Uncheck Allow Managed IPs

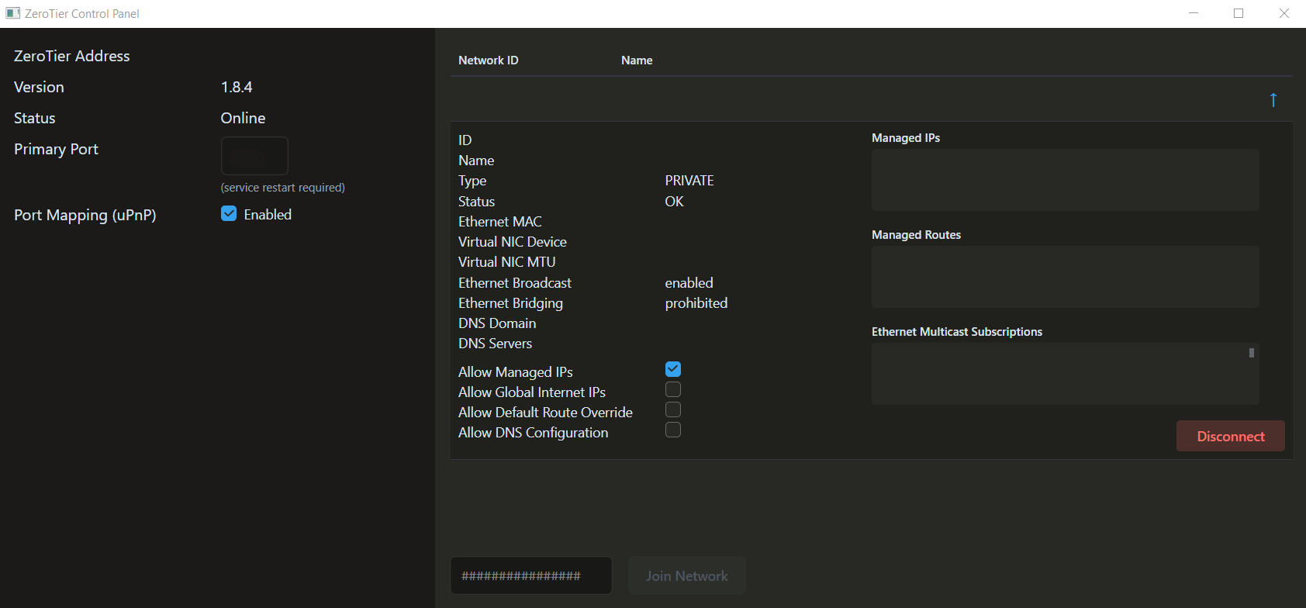click(x=673, y=369)
